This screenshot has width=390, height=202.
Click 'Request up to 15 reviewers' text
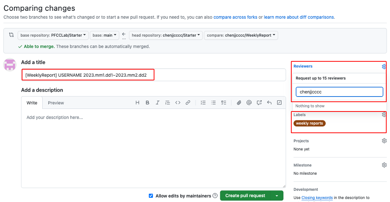(x=320, y=78)
